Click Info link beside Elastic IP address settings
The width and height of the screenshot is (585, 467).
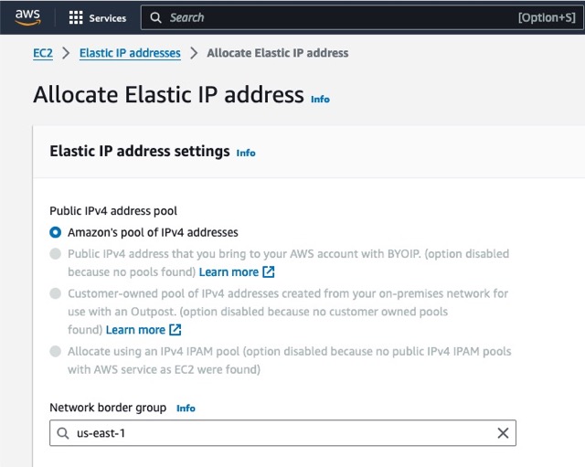point(246,153)
